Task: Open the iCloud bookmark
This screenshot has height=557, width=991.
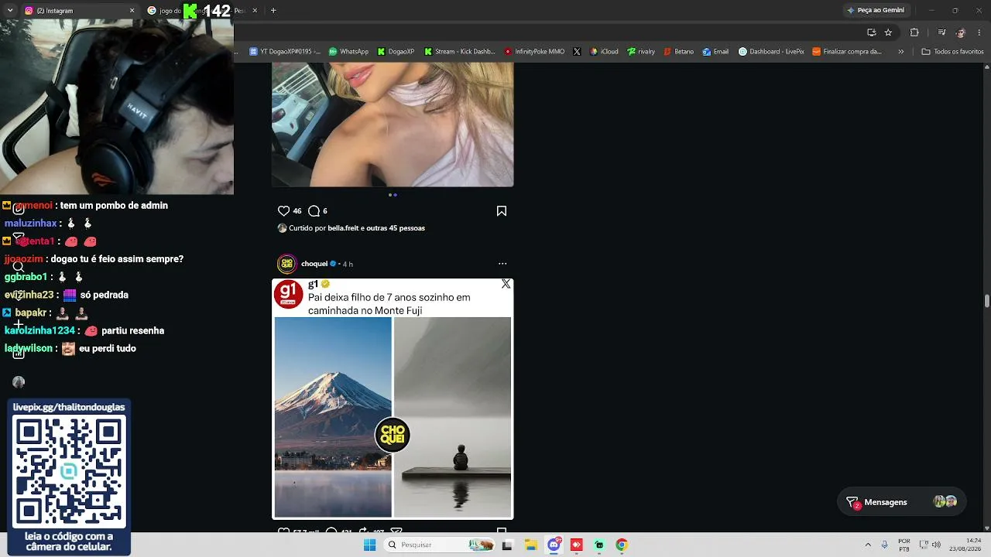Action: tap(604, 52)
